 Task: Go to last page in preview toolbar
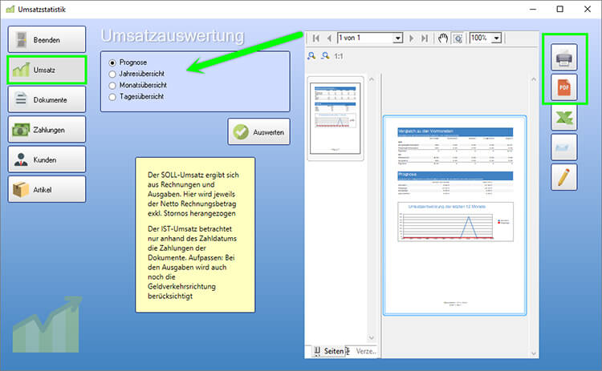coord(425,38)
